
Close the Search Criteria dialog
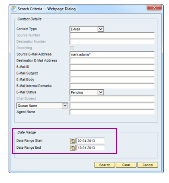(x=154, y=7)
